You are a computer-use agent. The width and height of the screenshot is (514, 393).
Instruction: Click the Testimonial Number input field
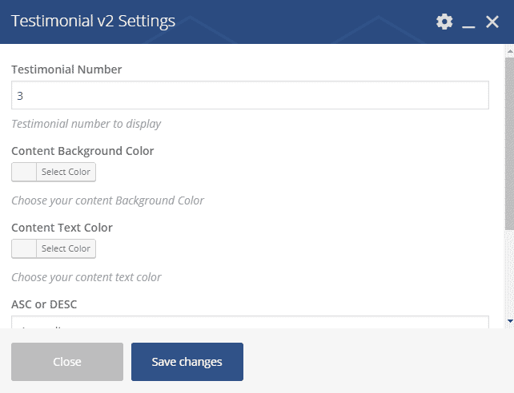click(250, 95)
